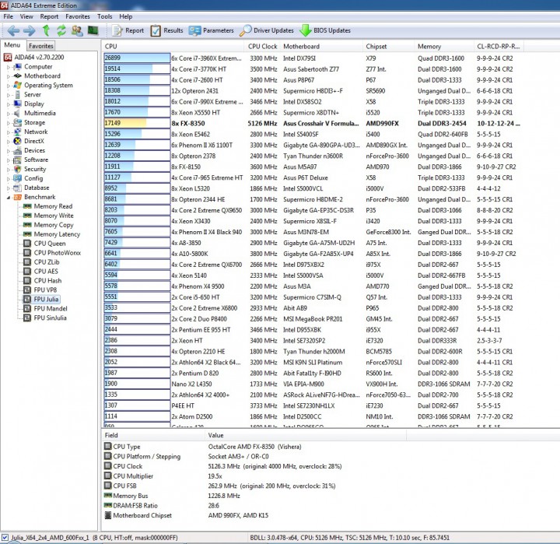Open the Report menu

(49, 16)
